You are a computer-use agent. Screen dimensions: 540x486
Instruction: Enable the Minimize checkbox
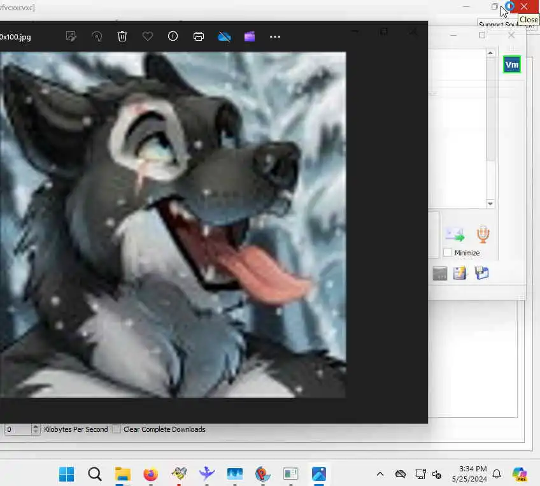click(x=448, y=252)
